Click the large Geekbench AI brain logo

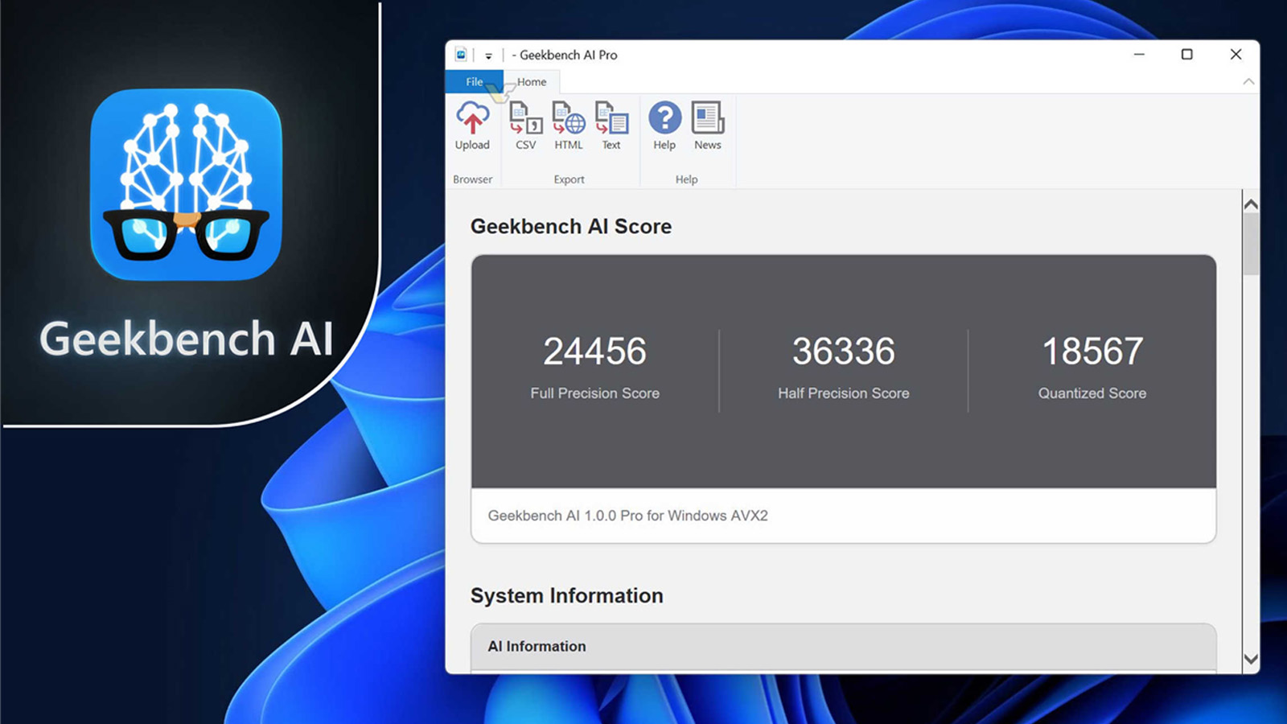(x=186, y=184)
